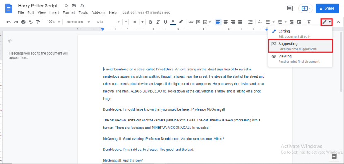Open the zoom 100% dropdown
This screenshot has width=344, height=164.
click(53, 22)
